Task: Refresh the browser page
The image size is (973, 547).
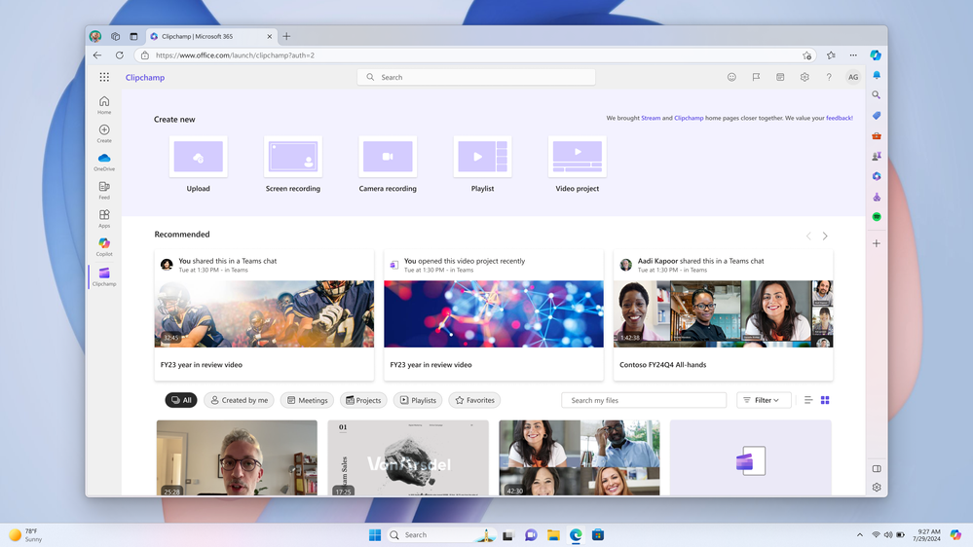Action: (x=119, y=55)
